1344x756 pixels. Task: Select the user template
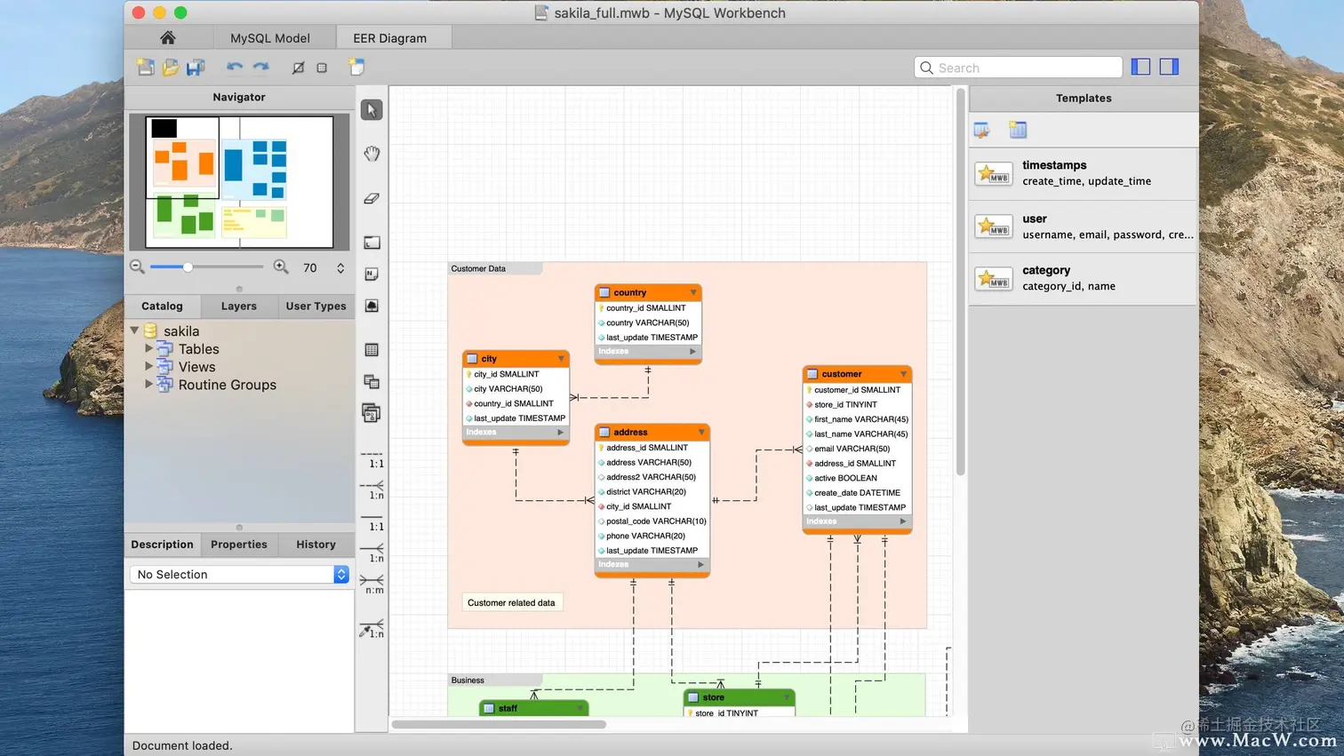1084,227
